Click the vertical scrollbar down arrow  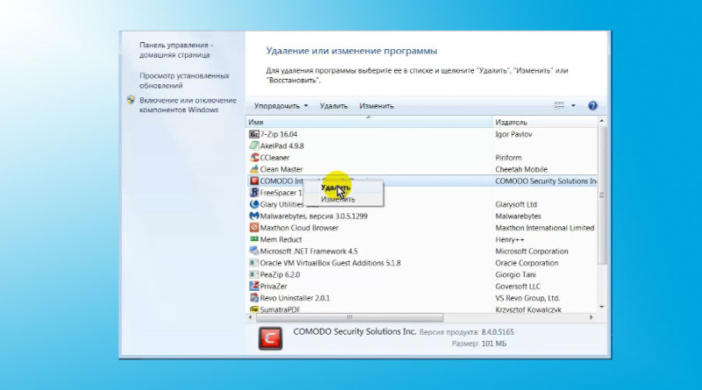pos(602,307)
